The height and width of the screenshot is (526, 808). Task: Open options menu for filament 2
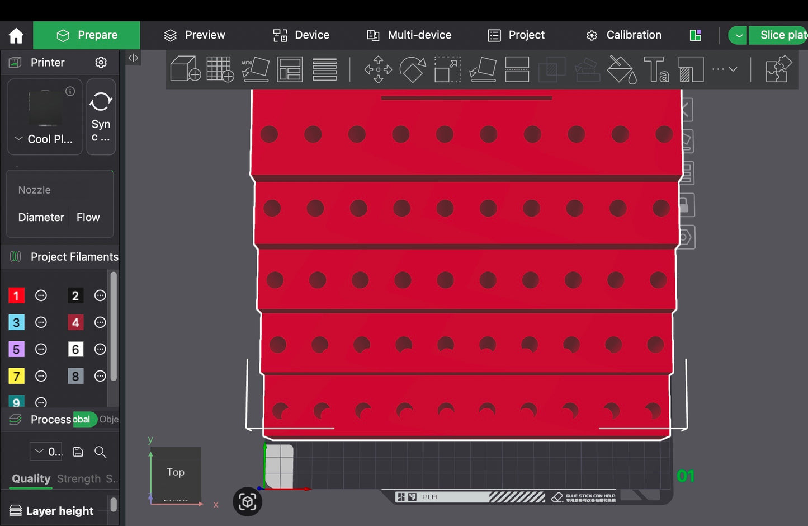(x=100, y=295)
